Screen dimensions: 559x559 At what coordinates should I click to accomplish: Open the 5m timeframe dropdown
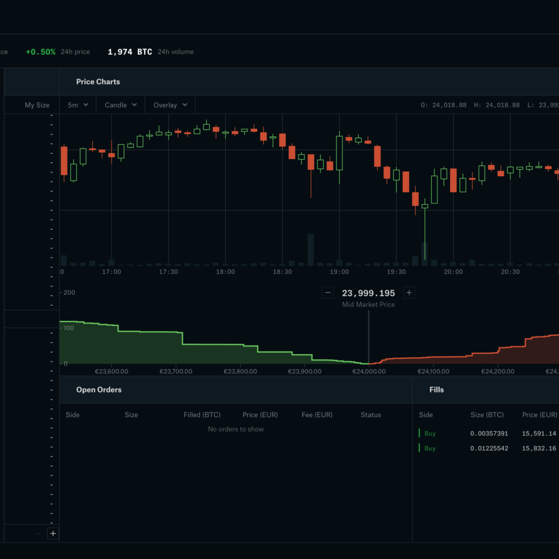tap(78, 105)
